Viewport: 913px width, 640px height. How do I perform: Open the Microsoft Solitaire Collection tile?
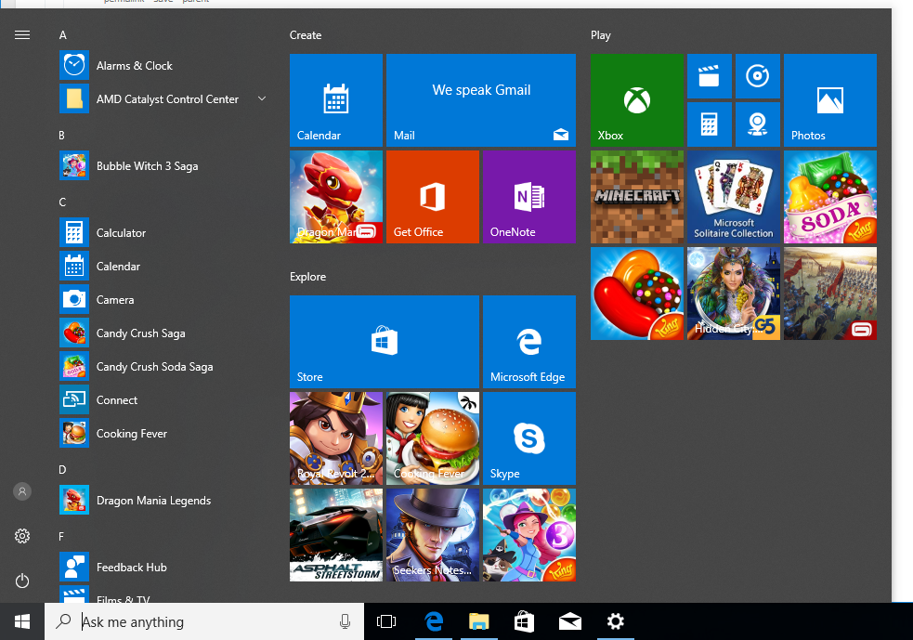point(734,197)
